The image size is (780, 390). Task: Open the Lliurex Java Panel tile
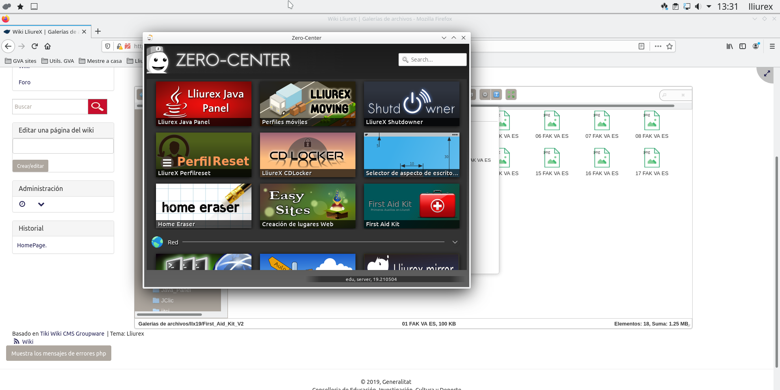204,104
